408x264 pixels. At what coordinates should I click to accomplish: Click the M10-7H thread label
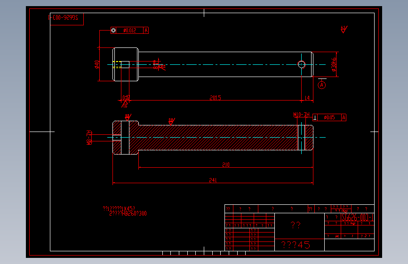[x=301, y=115]
